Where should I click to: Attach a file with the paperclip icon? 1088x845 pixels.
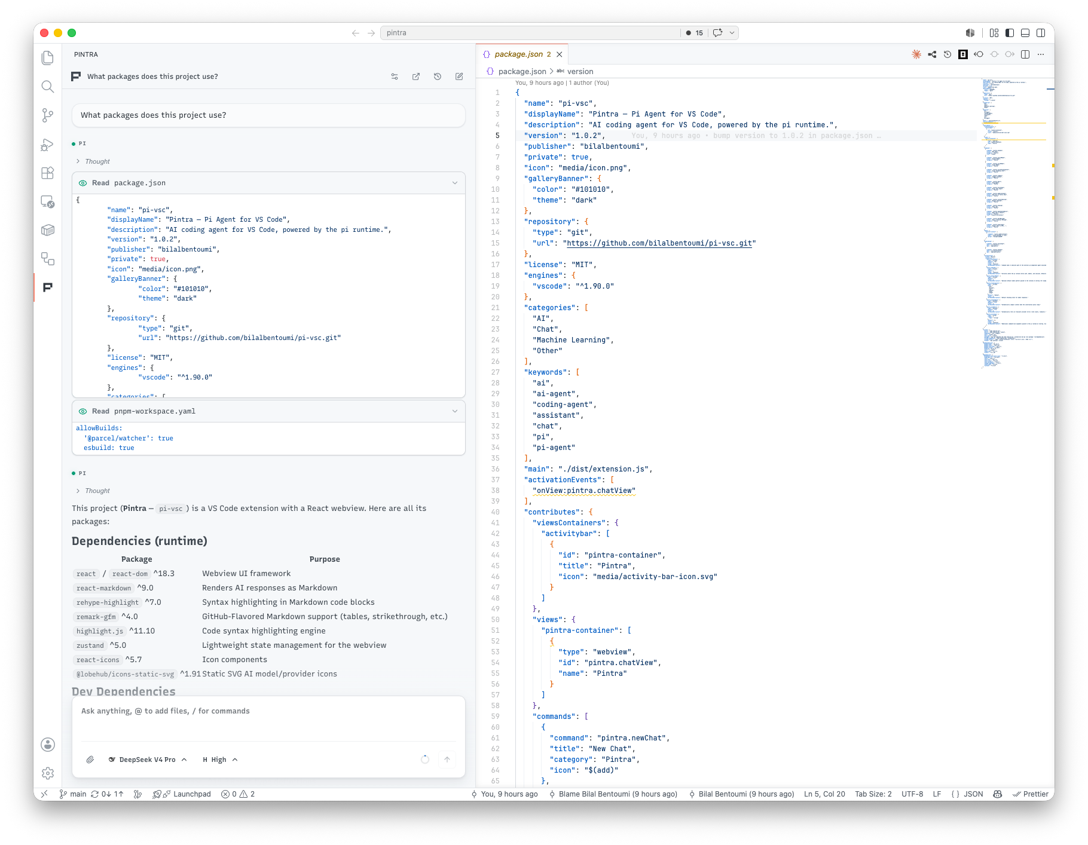90,760
